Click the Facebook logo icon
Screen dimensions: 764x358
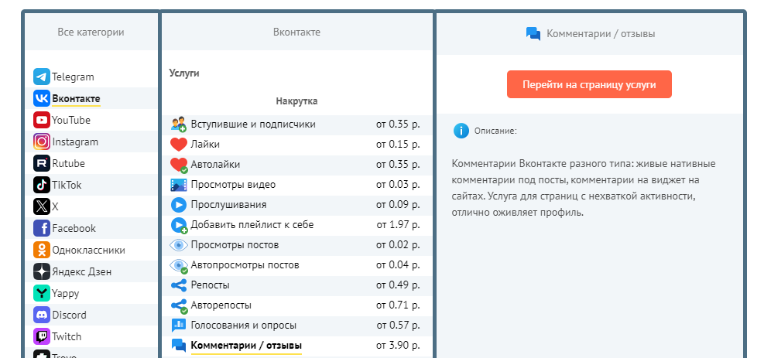pos(42,228)
